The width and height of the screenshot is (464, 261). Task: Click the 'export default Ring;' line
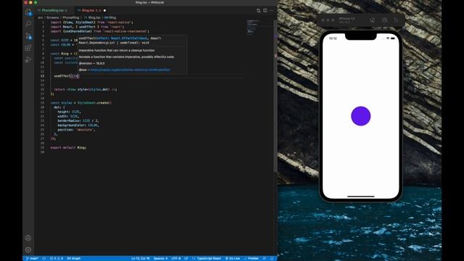click(68, 147)
